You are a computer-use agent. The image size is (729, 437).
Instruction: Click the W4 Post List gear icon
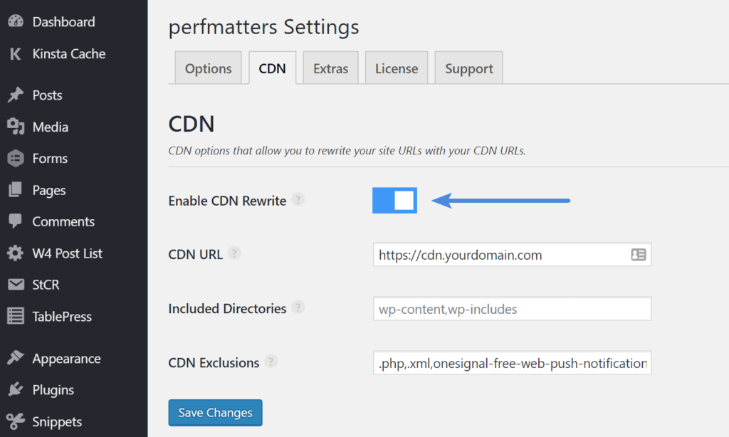(17, 253)
